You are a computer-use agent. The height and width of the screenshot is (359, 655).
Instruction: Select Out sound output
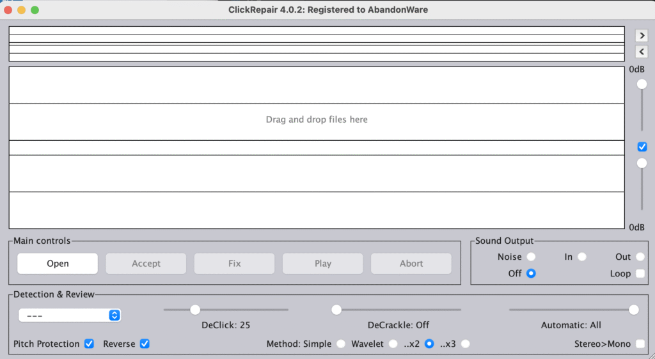640,257
